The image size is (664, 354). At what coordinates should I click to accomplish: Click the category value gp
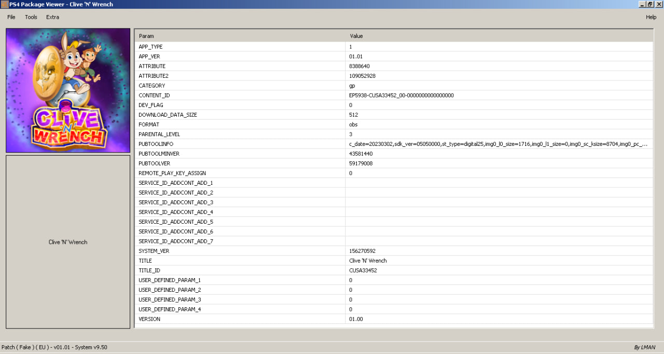[352, 86]
